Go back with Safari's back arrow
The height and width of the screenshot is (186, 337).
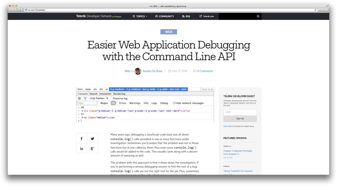tap(11, 10)
